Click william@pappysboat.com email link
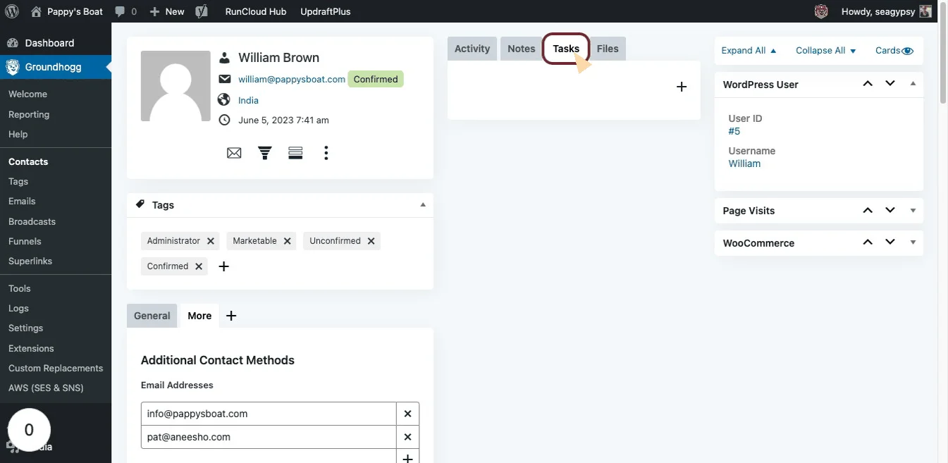Screen dimensions: 948x463 pyautogui.click(x=292, y=79)
